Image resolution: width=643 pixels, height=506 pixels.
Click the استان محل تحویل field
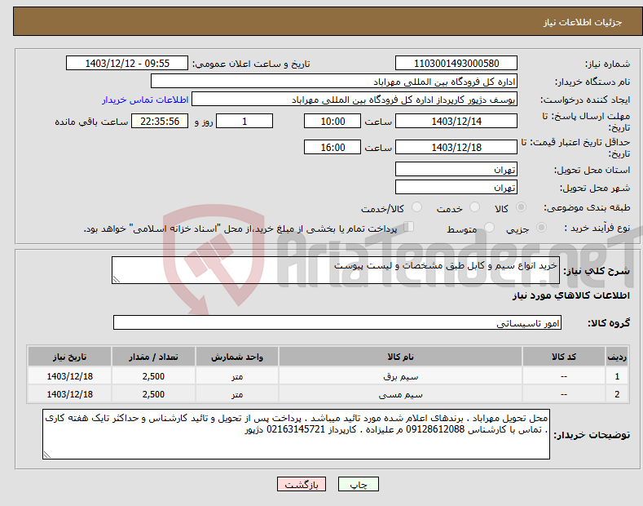[456, 169]
